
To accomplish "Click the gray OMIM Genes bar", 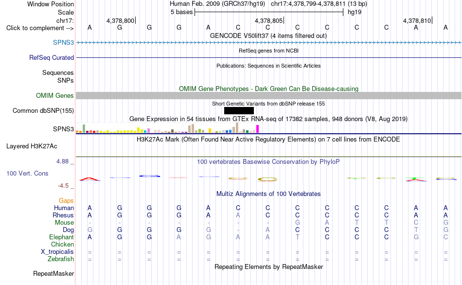I will 269,95.
